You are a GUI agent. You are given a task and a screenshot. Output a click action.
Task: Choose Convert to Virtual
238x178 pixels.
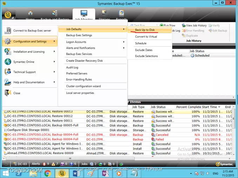coord(146,36)
